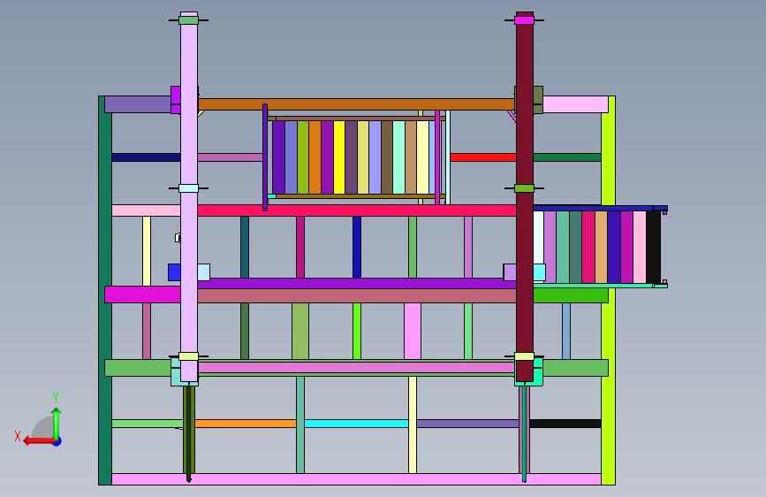The height and width of the screenshot is (497, 766).
Task: Pick the bright yellow panel in top rack
Action: [339, 157]
